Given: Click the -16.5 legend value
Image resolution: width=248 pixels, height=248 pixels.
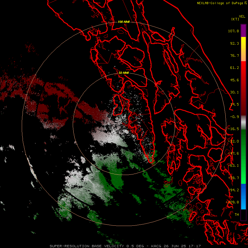Looking at the screenshot, I should (233, 129).
